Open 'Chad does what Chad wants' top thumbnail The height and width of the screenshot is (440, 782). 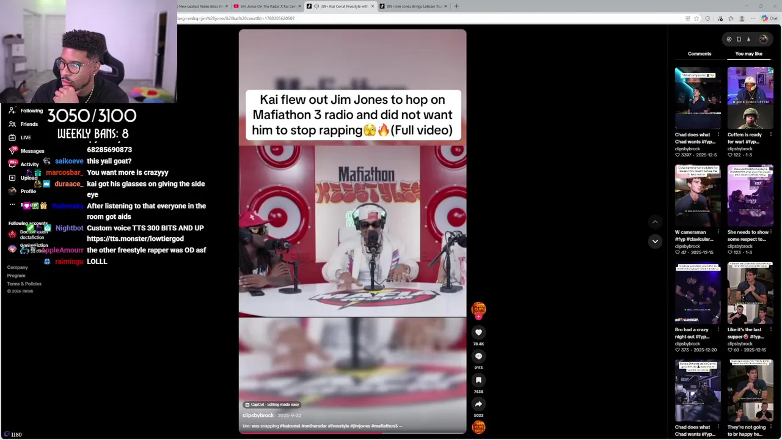tap(698, 98)
